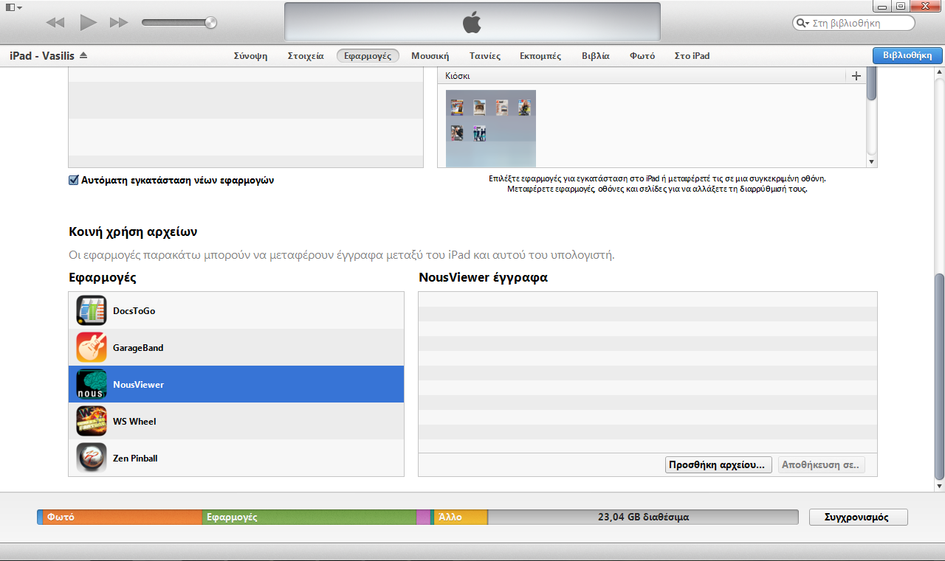Click the main page vertical scrollbar thumb
The image size is (945, 561).
pos(939,376)
